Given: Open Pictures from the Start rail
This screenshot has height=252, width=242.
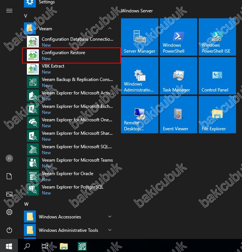Looking at the screenshot, I should (9, 194).
